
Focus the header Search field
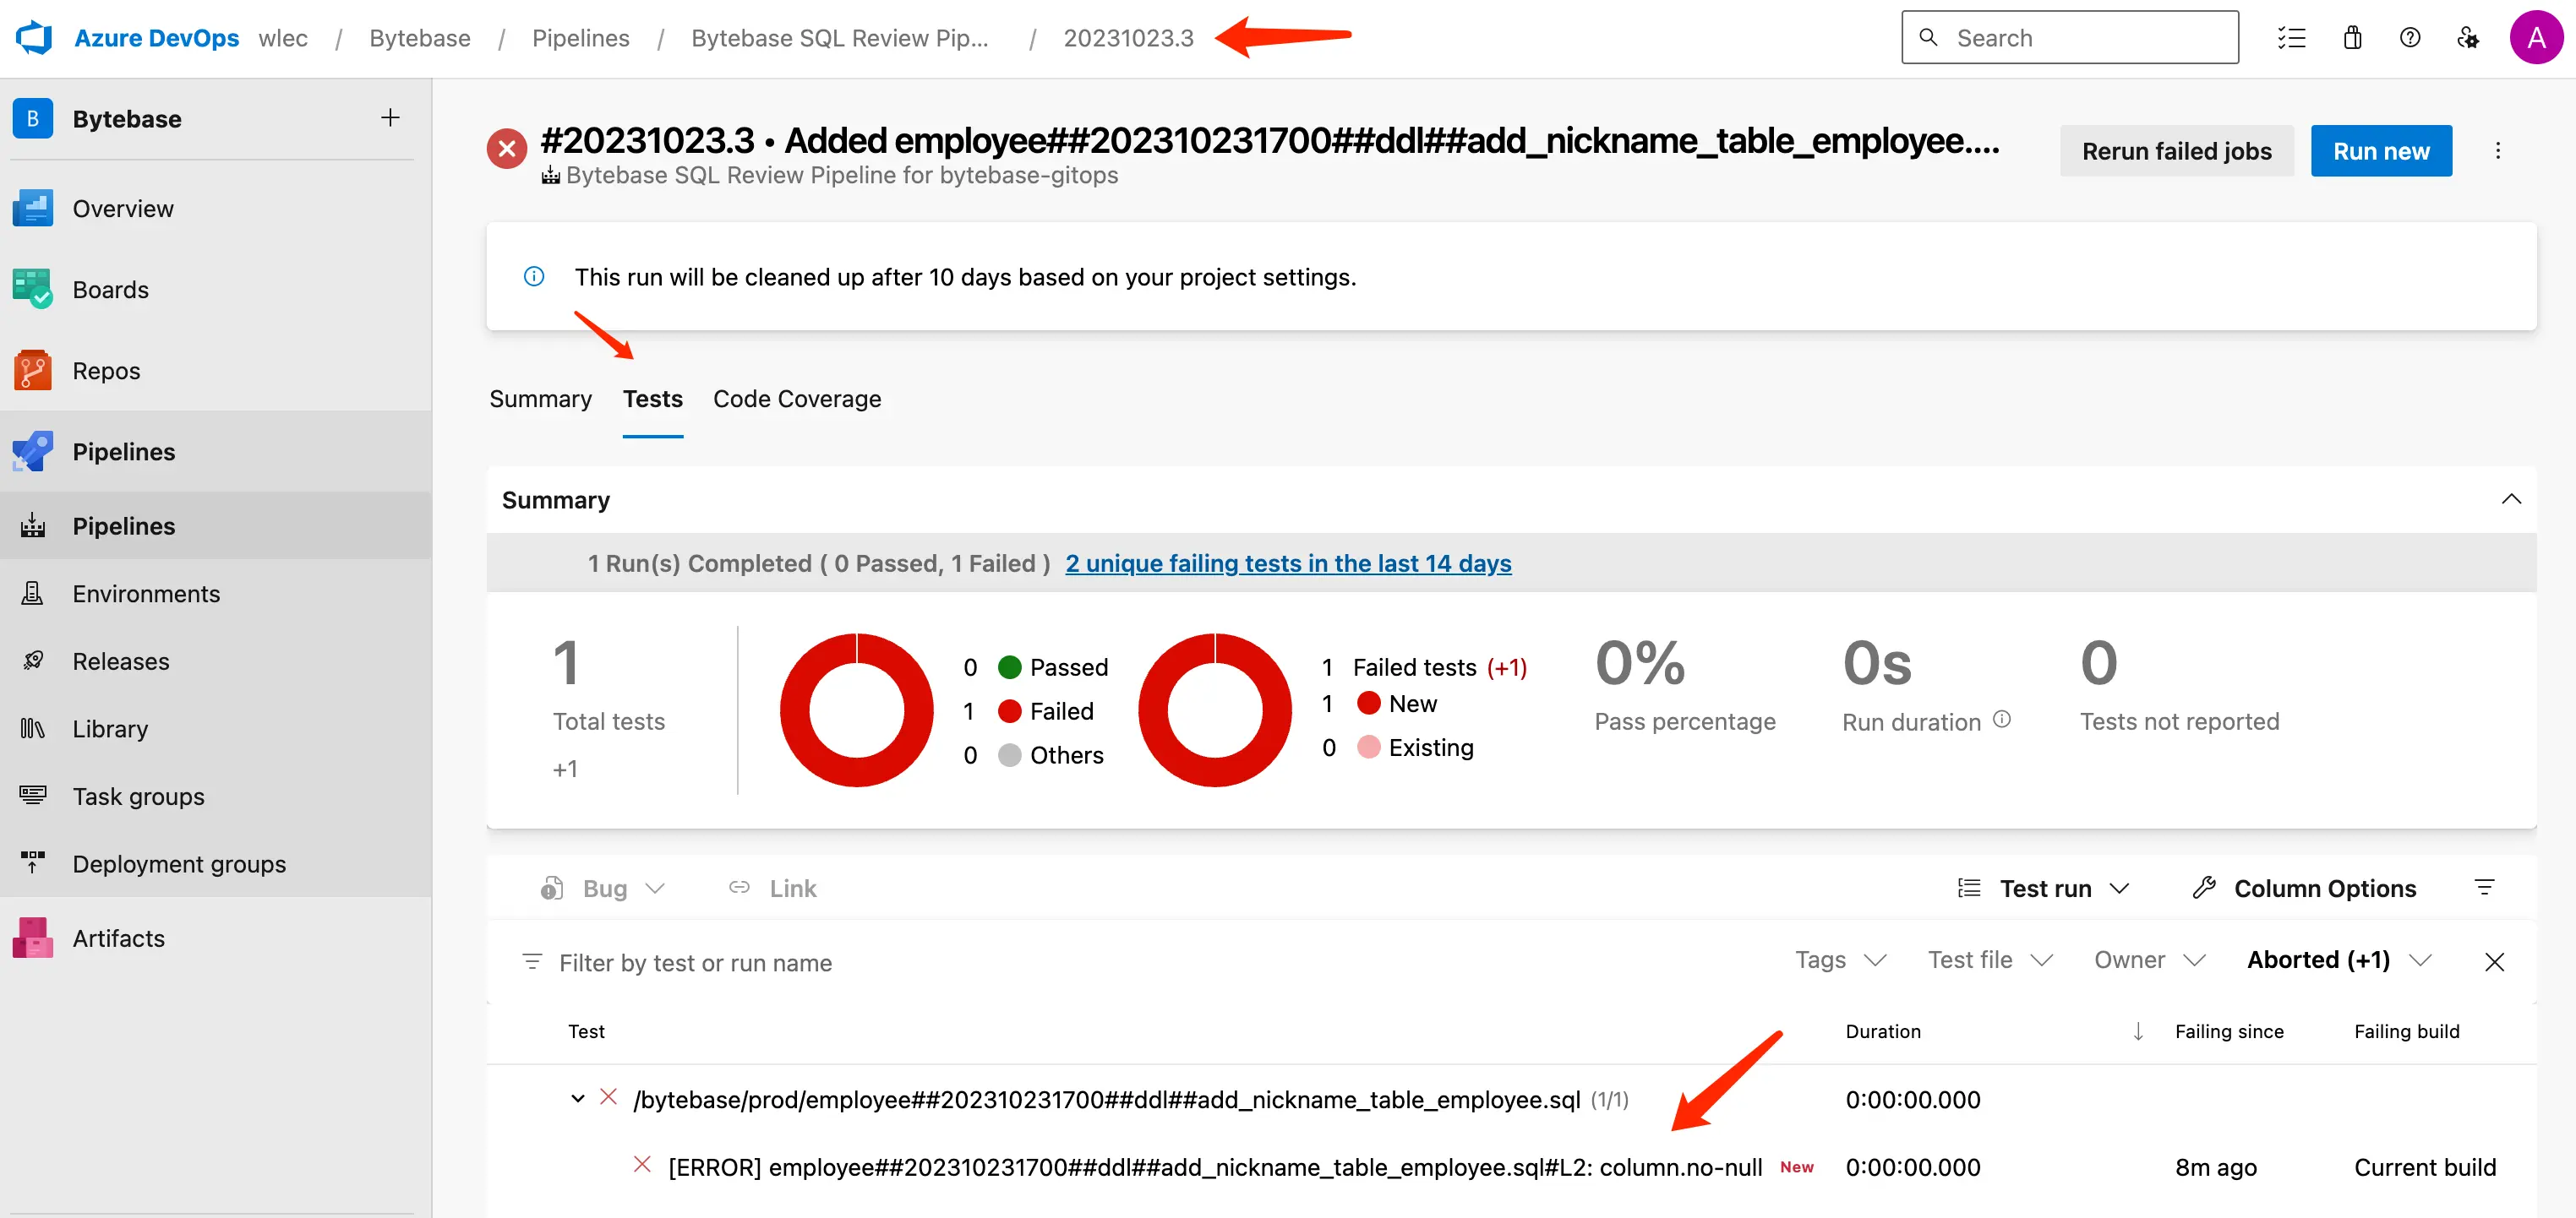(2070, 38)
